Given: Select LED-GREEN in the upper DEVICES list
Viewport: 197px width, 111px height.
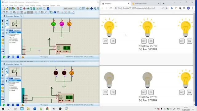Looking at the screenshot, I should [13, 39].
